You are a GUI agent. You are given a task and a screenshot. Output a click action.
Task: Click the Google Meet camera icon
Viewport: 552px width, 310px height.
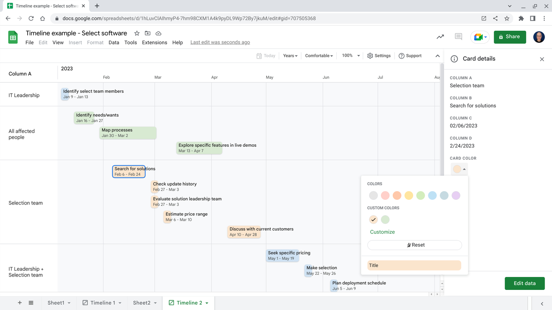[478, 37]
